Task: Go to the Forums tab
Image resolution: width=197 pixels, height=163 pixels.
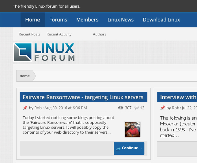Action: 58,20
